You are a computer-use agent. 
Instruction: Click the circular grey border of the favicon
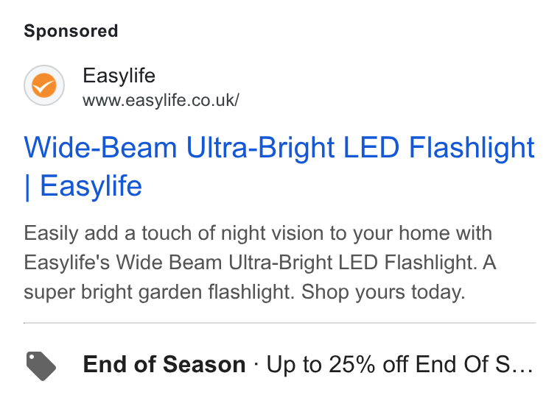click(x=44, y=66)
